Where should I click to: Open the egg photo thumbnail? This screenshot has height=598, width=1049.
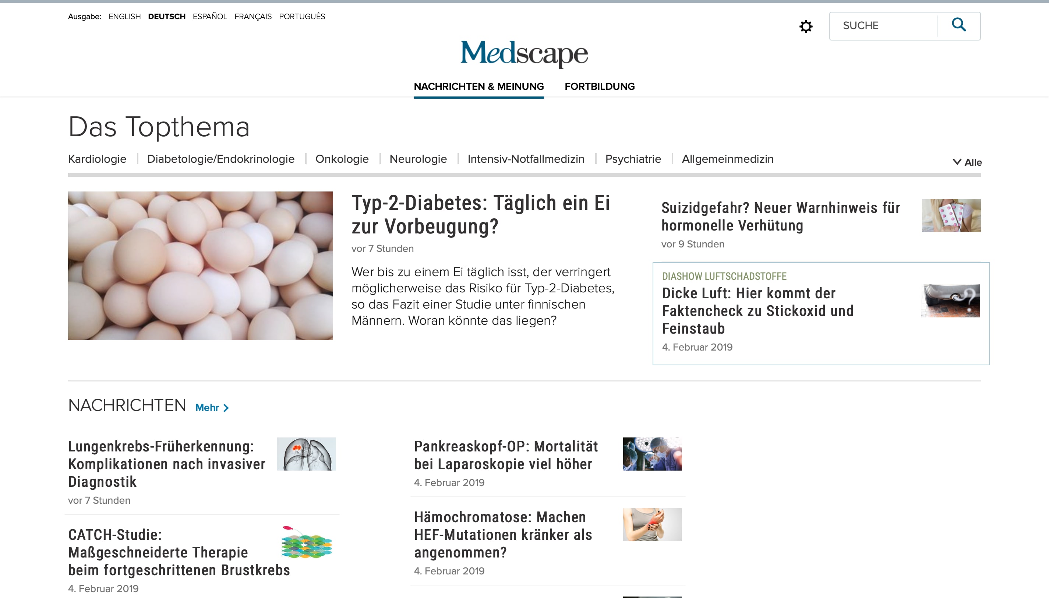coord(200,266)
